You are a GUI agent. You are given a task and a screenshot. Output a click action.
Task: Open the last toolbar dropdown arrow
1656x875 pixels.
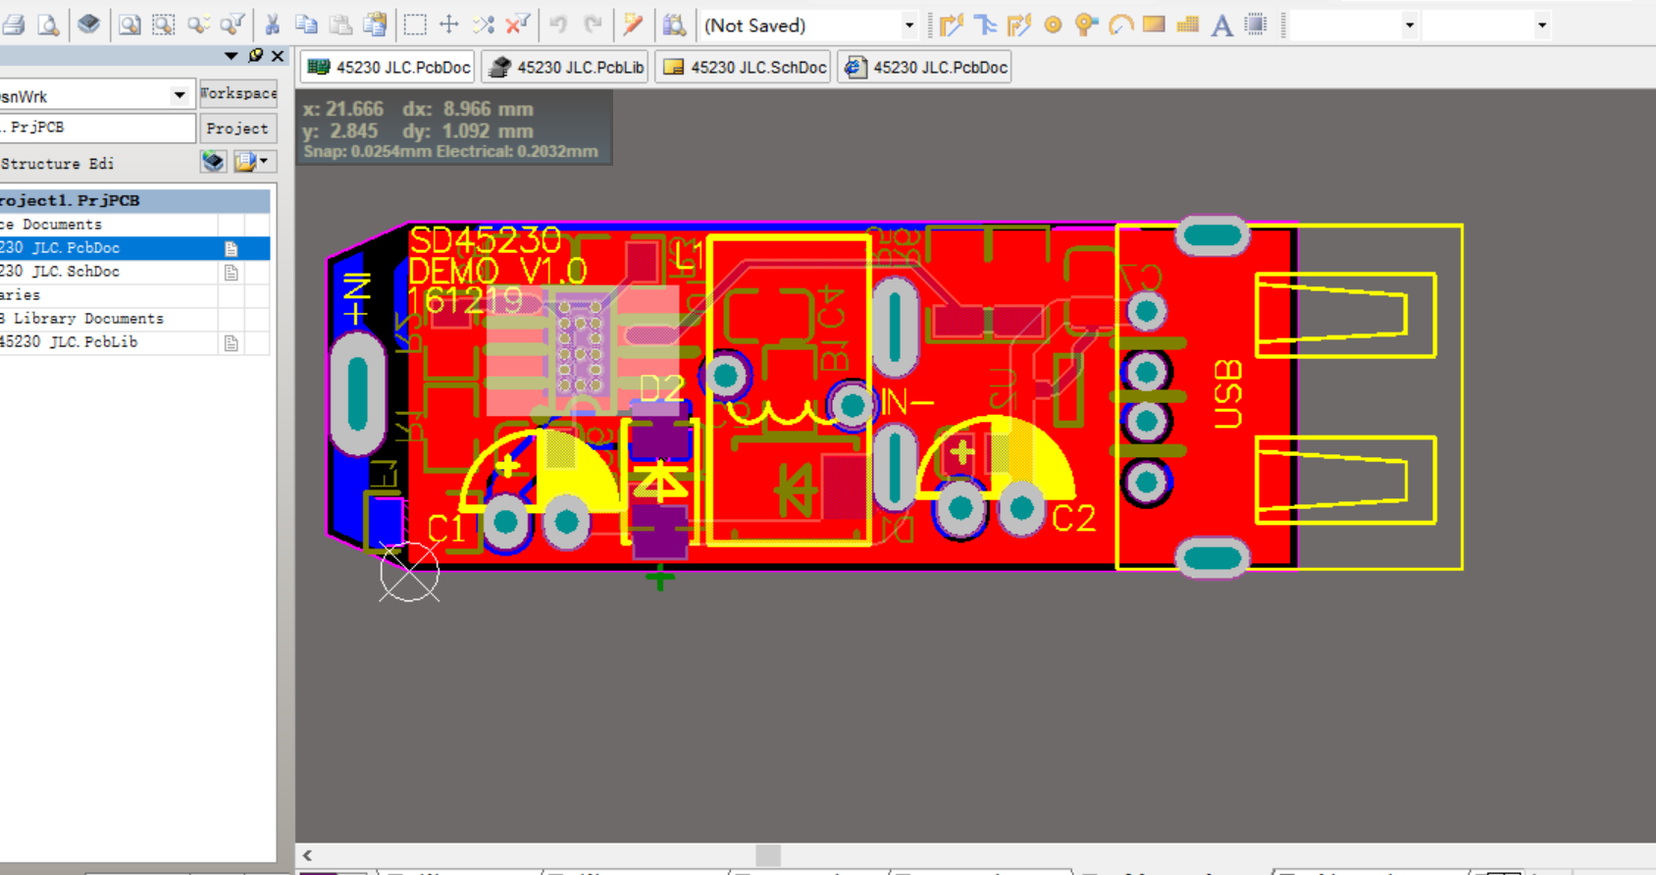coord(1542,26)
